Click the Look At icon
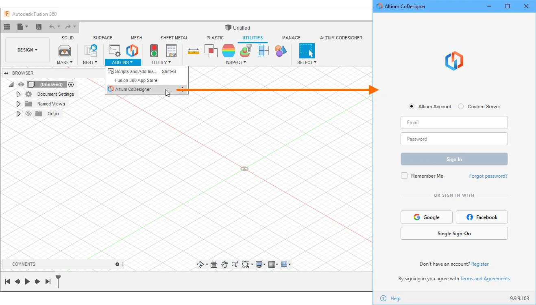The height and width of the screenshot is (305, 536). (214, 264)
